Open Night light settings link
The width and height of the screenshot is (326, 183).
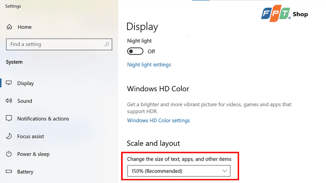click(149, 65)
